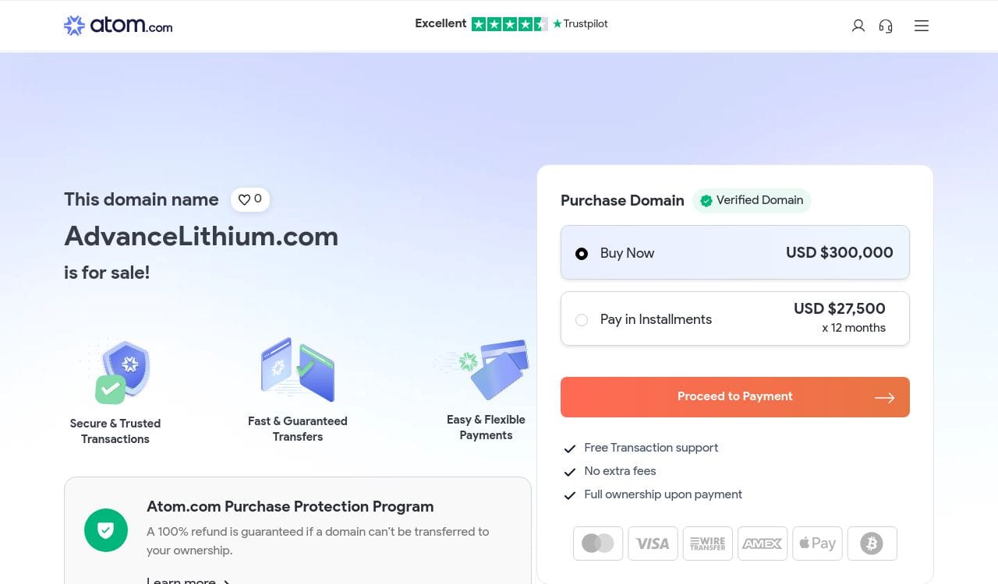Open the Trustpilot rating link

[x=511, y=24]
